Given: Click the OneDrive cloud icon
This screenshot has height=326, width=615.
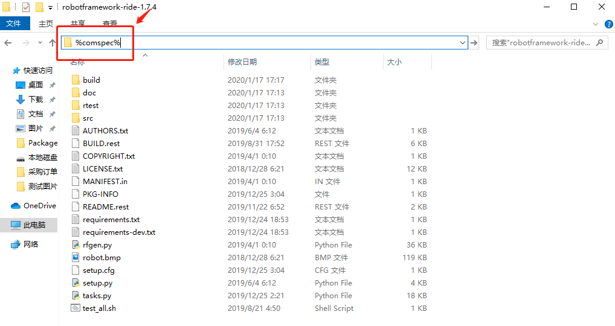Looking at the screenshot, I should 16,206.
